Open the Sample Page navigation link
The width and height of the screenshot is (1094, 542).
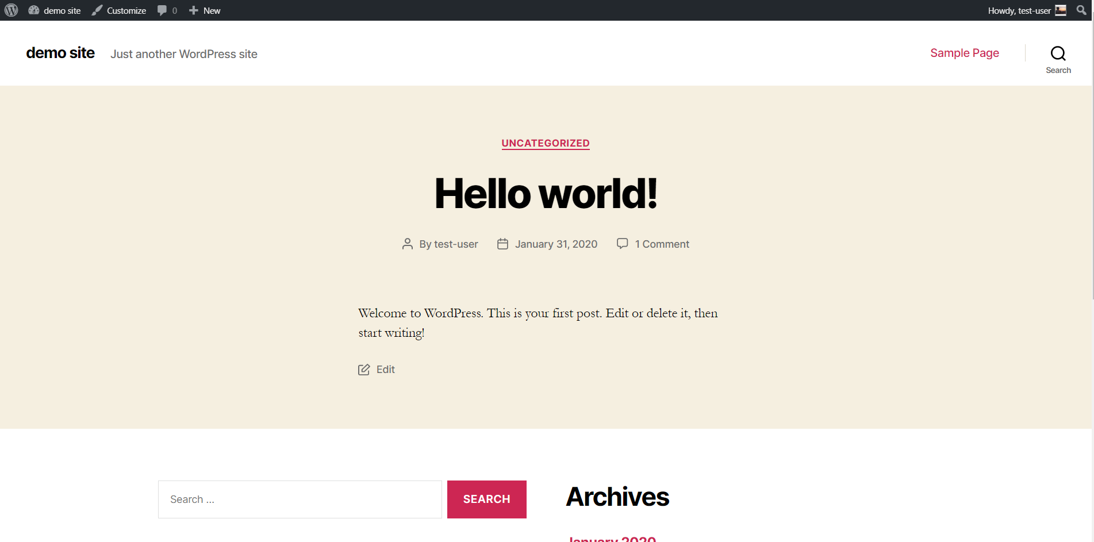point(965,53)
